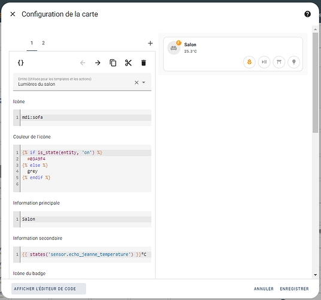This screenshot has width=321, height=300.
Task: Expand the entity selector dropdown arrow
Action: (144, 82)
